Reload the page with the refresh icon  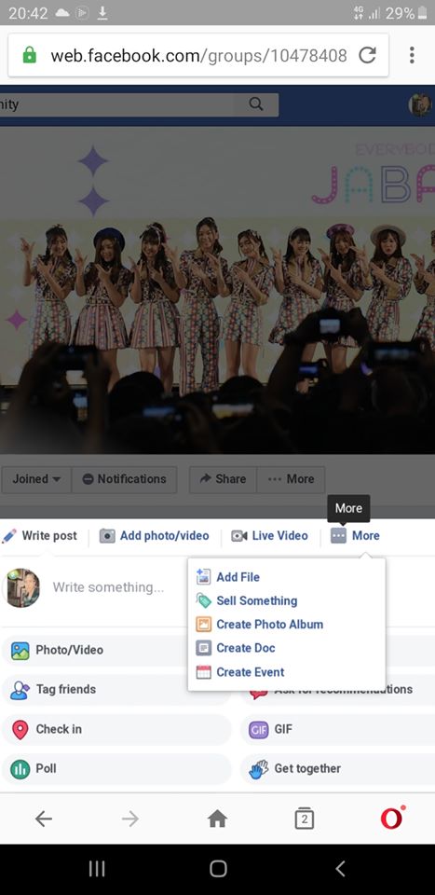click(x=367, y=55)
